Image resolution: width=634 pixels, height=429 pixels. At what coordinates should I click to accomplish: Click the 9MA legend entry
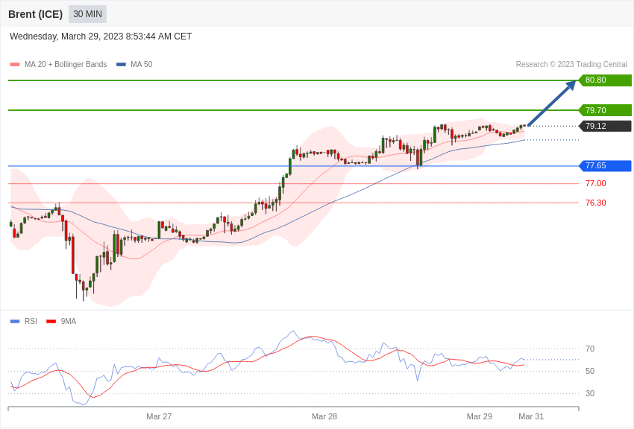tap(69, 322)
